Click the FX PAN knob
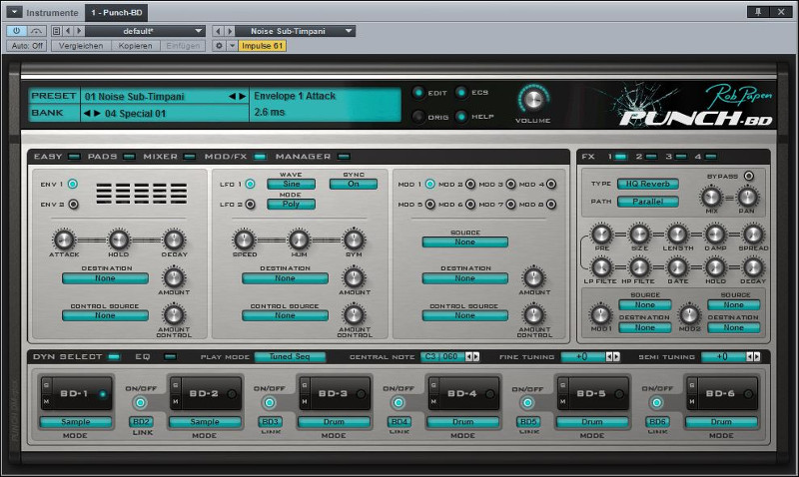799x477 pixels. pyautogui.click(x=747, y=197)
